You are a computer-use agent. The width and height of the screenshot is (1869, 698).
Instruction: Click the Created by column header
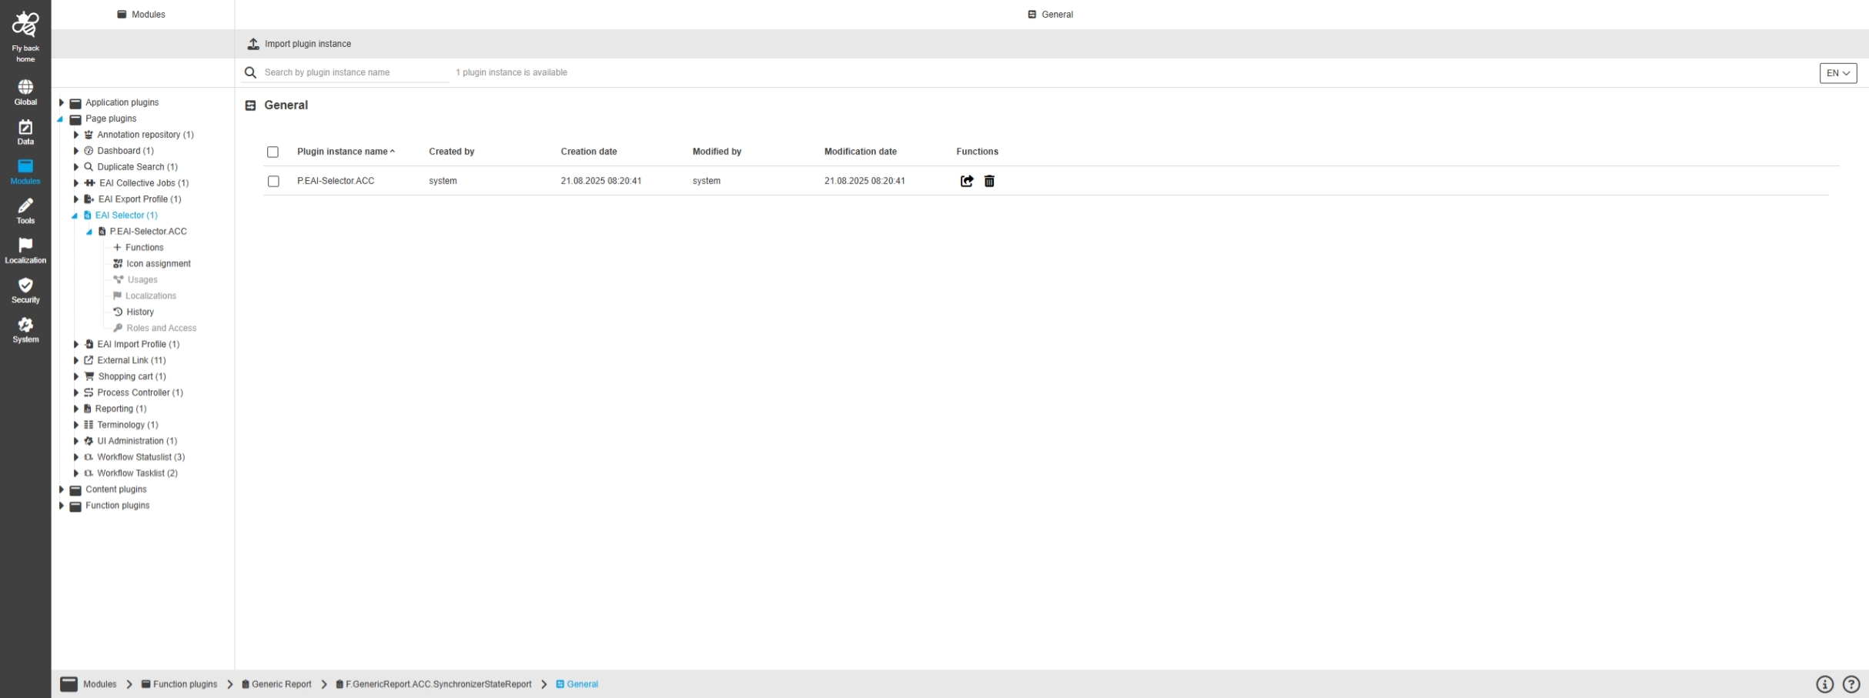click(x=452, y=152)
